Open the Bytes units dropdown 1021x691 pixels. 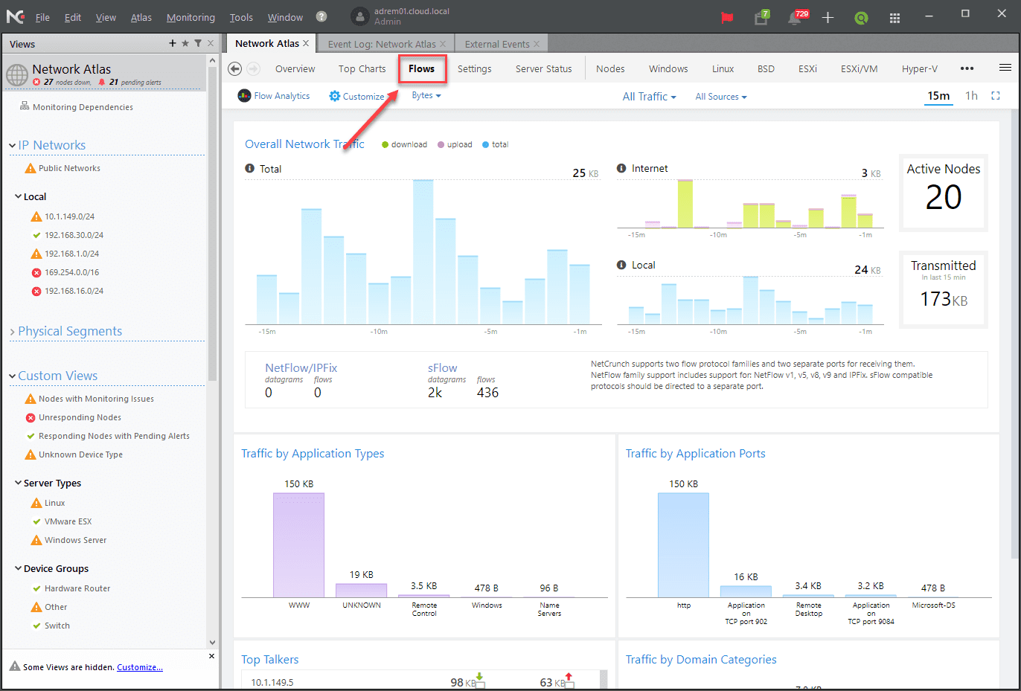point(426,95)
